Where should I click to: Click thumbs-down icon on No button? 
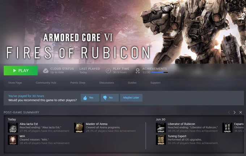[105, 98]
